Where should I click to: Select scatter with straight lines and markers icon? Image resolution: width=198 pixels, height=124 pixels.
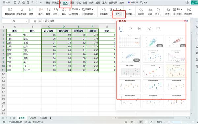pos(149,29)
